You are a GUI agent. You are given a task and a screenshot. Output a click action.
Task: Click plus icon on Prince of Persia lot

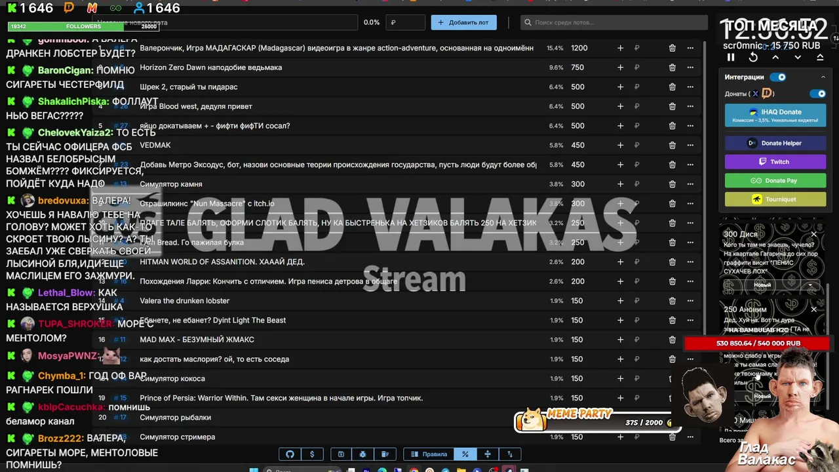[x=620, y=398]
